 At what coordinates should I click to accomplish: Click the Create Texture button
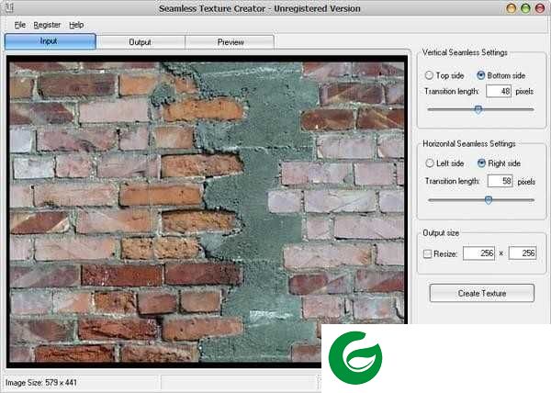click(482, 293)
